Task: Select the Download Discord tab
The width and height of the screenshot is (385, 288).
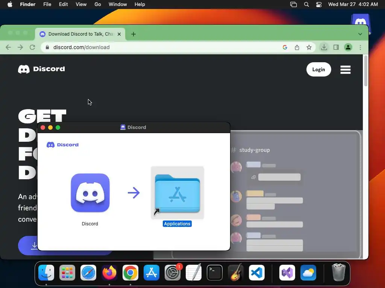Action: click(x=80, y=34)
